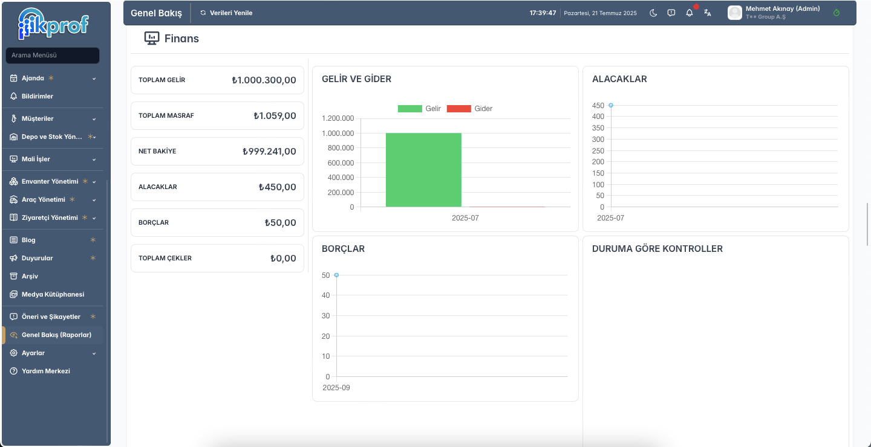Select Genel Bakış (Raporlar) menu item

(x=53, y=335)
